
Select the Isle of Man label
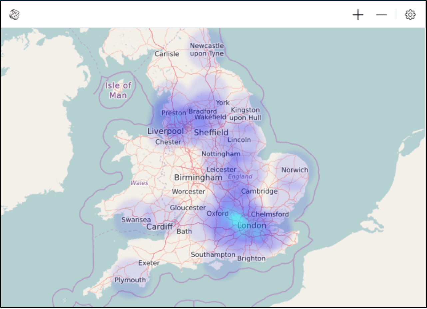(118, 90)
